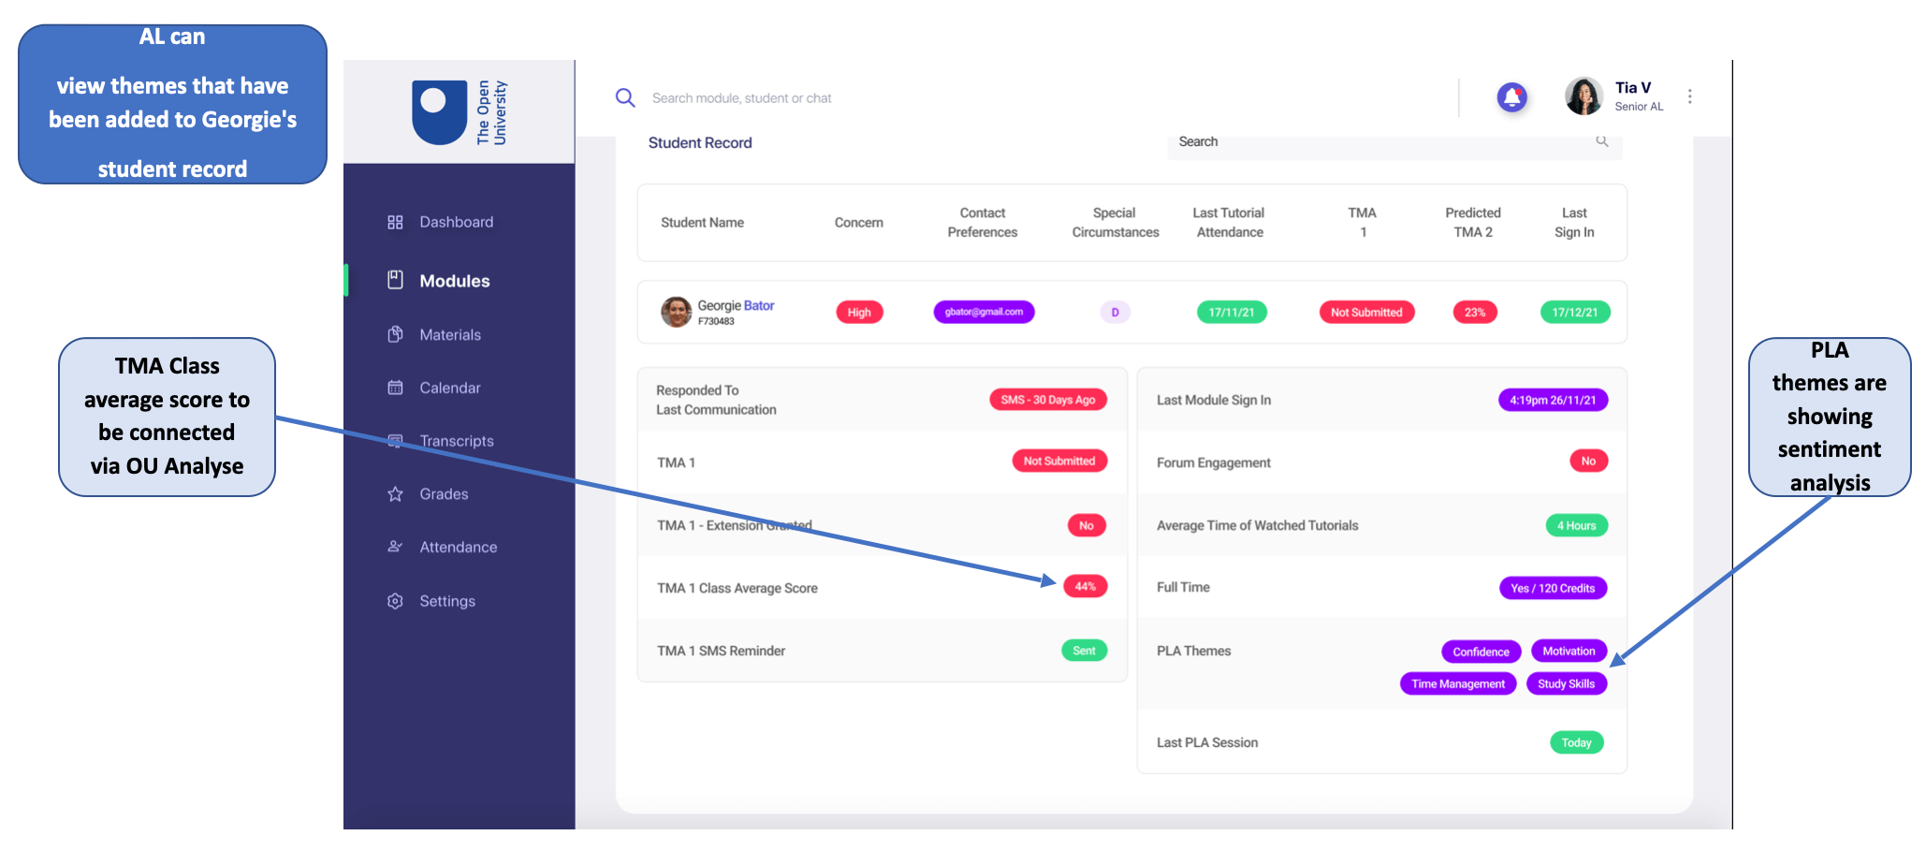The height and width of the screenshot is (865, 1926).
Task: Click the Materials sidebar icon
Action: 395,334
